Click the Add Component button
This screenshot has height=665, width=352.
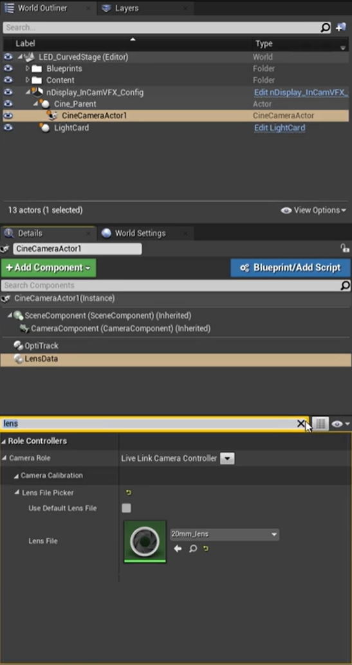coord(49,268)
